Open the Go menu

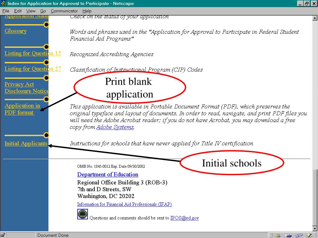coord(43,11)
